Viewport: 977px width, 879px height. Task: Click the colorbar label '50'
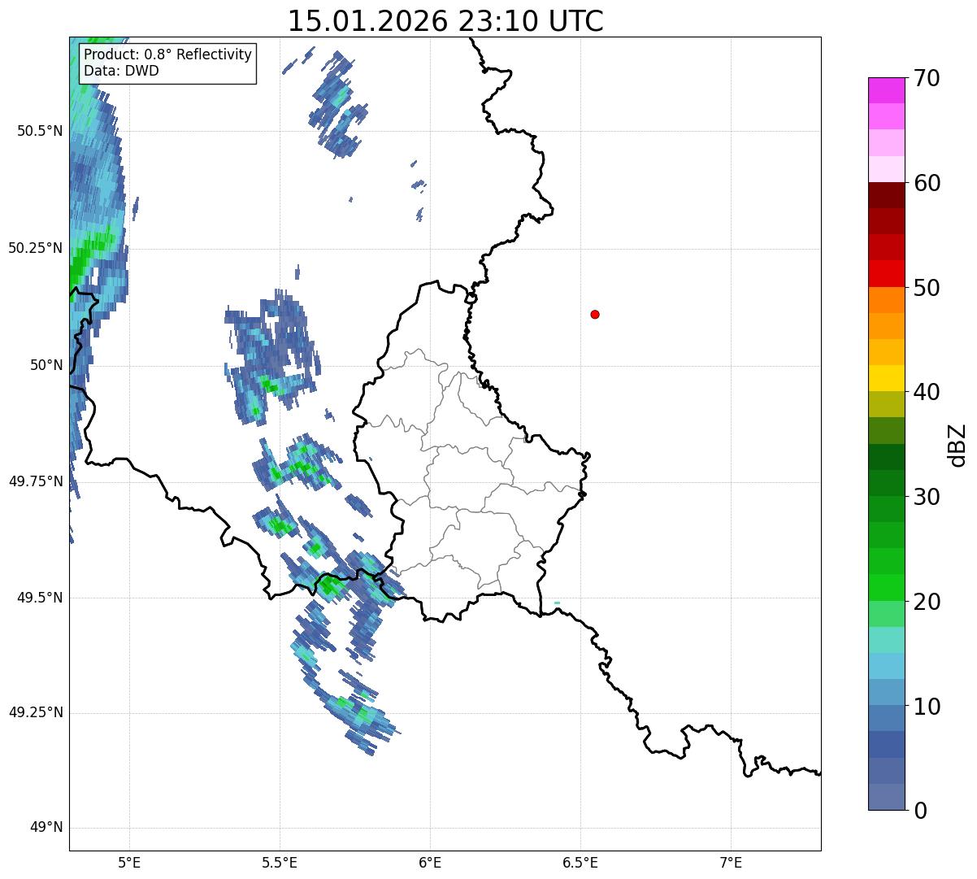(927, 288)
